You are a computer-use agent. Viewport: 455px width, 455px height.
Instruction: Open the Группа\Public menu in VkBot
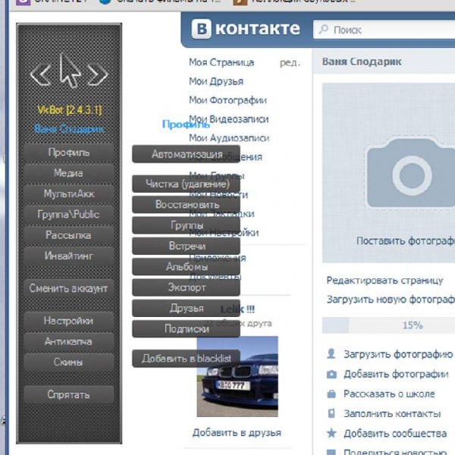click(69, 215)
